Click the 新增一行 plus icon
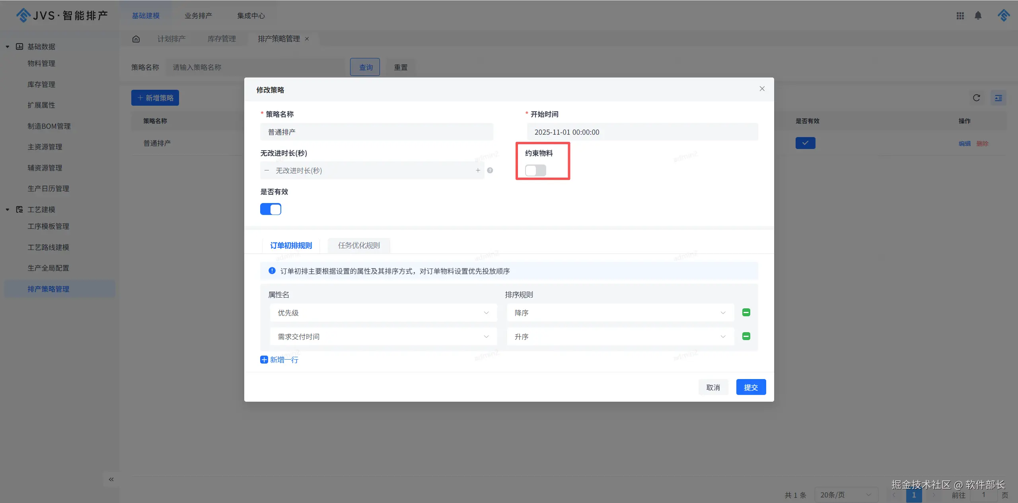Image resolution: width=1018 pixels, height=503 pixels. 264,360
